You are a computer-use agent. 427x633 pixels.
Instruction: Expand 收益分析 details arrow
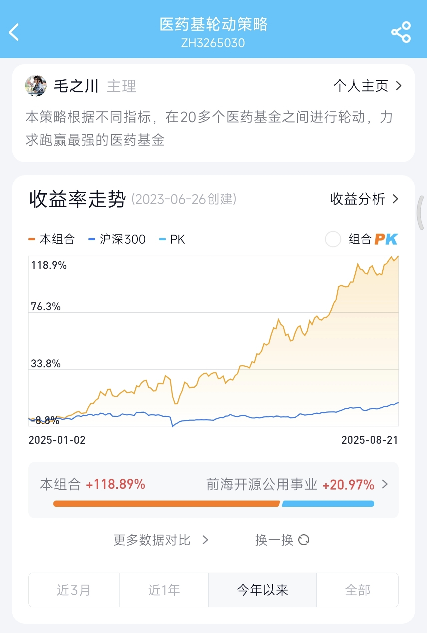click(x=396, y=199)
